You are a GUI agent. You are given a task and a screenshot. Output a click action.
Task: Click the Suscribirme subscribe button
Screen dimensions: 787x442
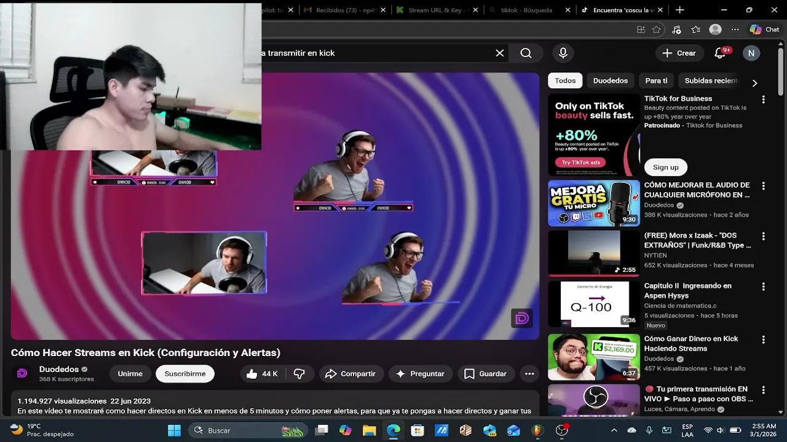click(185, 374)
